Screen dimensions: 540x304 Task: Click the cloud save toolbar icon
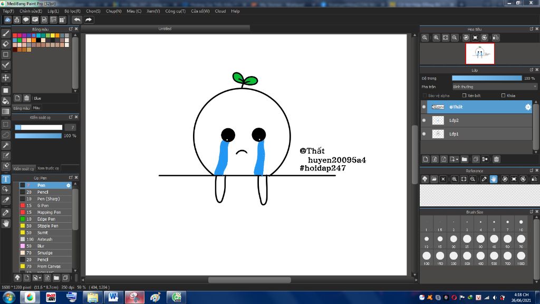(x=7, y=20)
